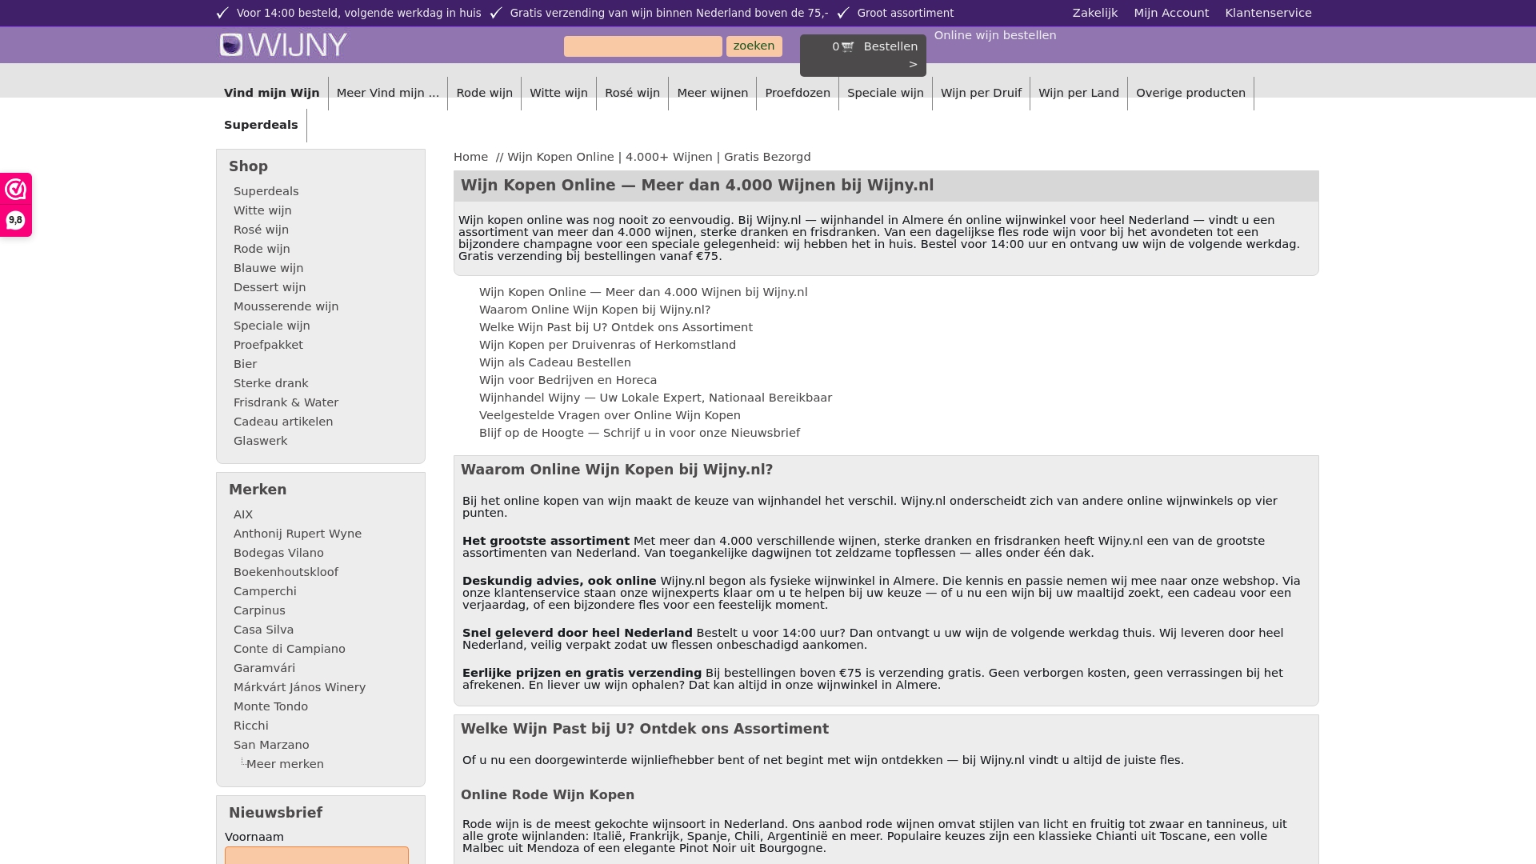
Task: Open the Vind mijn Wijn menu
Action: (272, 93)
